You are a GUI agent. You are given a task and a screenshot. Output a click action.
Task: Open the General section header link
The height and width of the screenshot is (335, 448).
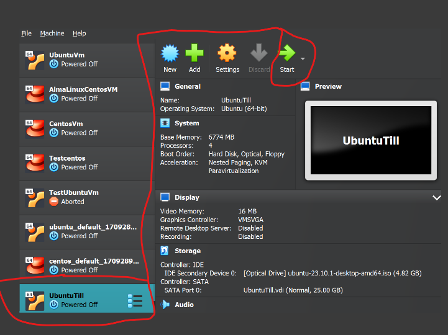click(188, 86)
